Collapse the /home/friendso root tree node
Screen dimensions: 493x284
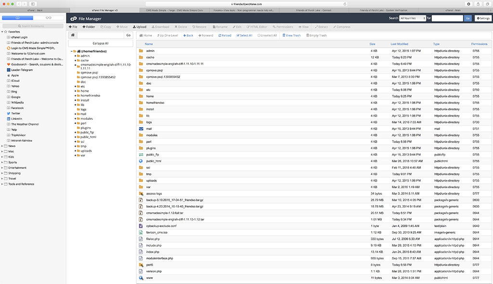(x=71, y=51)
